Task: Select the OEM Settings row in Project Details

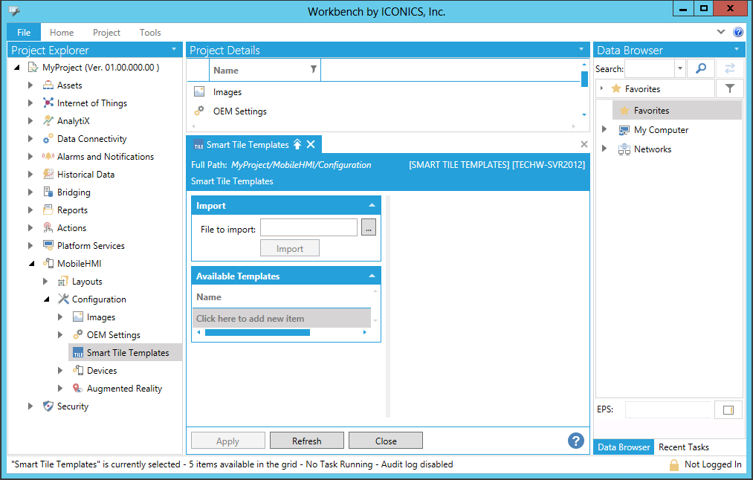Action: click(x=384, y=111)
